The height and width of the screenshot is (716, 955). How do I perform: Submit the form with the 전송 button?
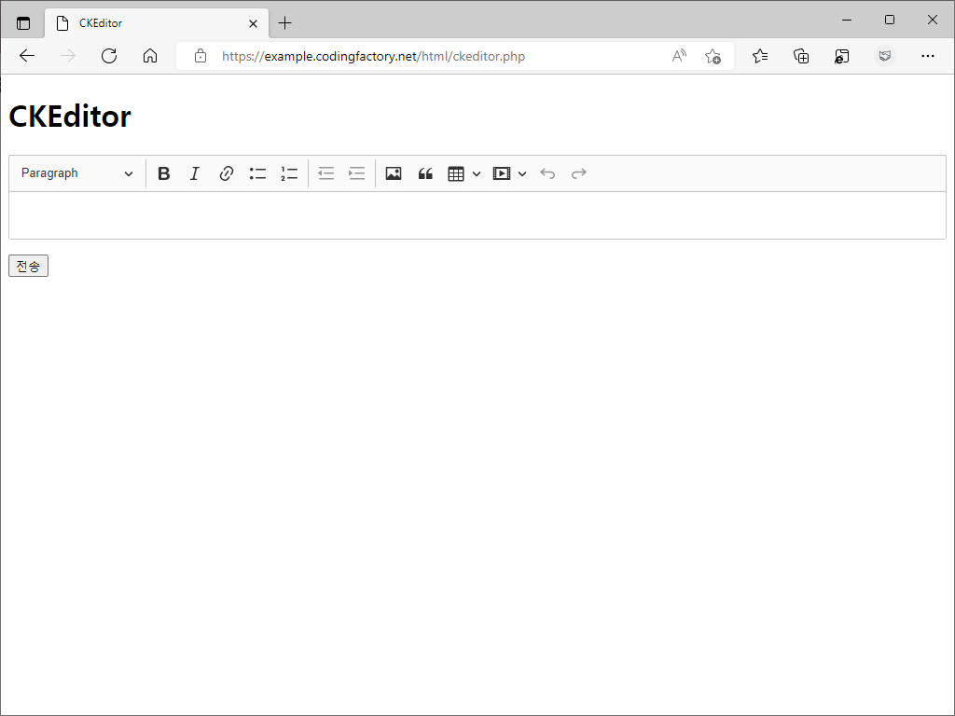click(28, 266)
